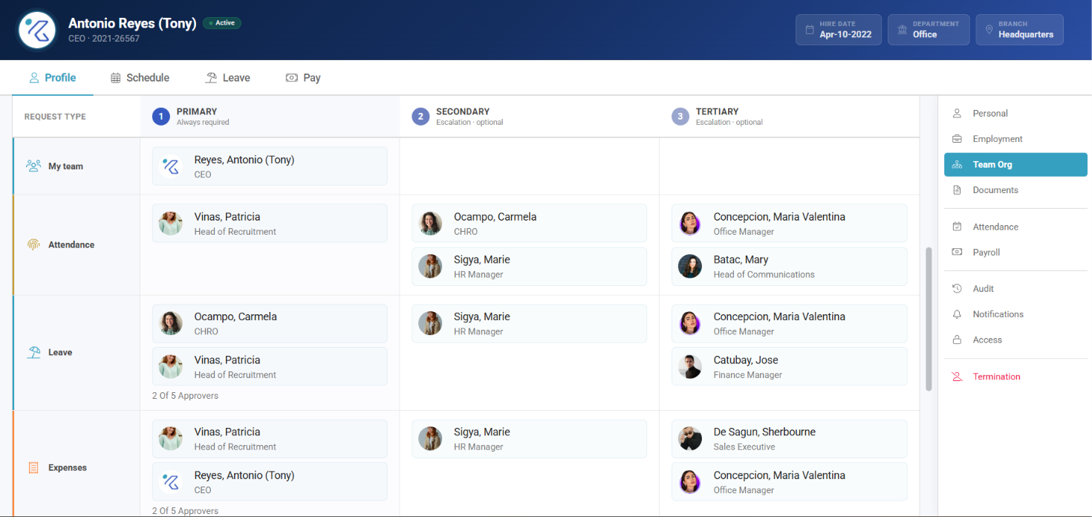
Task: Click the Branch location pin icon
Action: tap(989, 30)
